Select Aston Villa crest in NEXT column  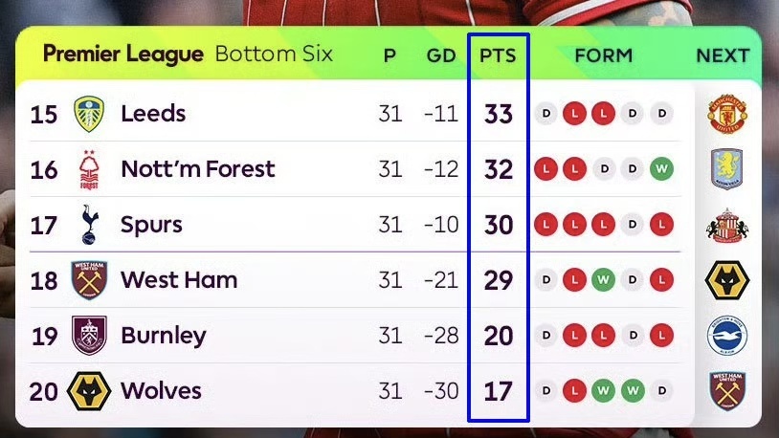pos(726,169)
